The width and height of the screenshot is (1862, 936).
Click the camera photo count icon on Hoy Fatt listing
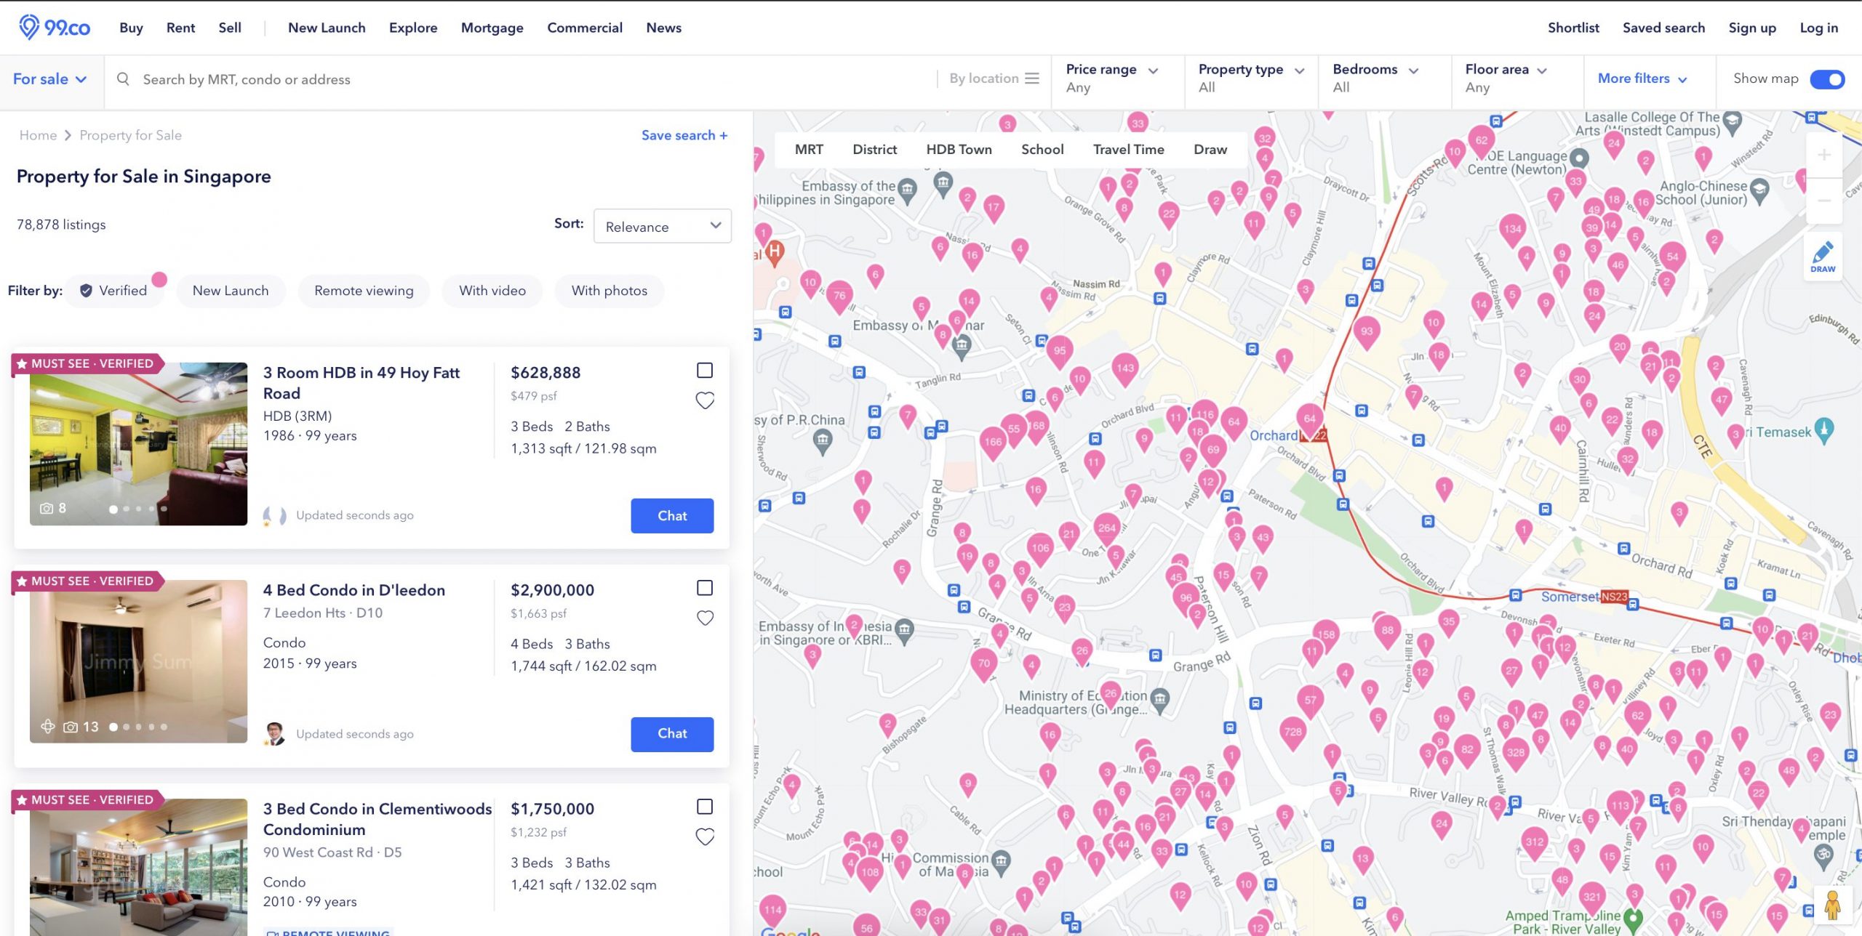coord(47,508)
